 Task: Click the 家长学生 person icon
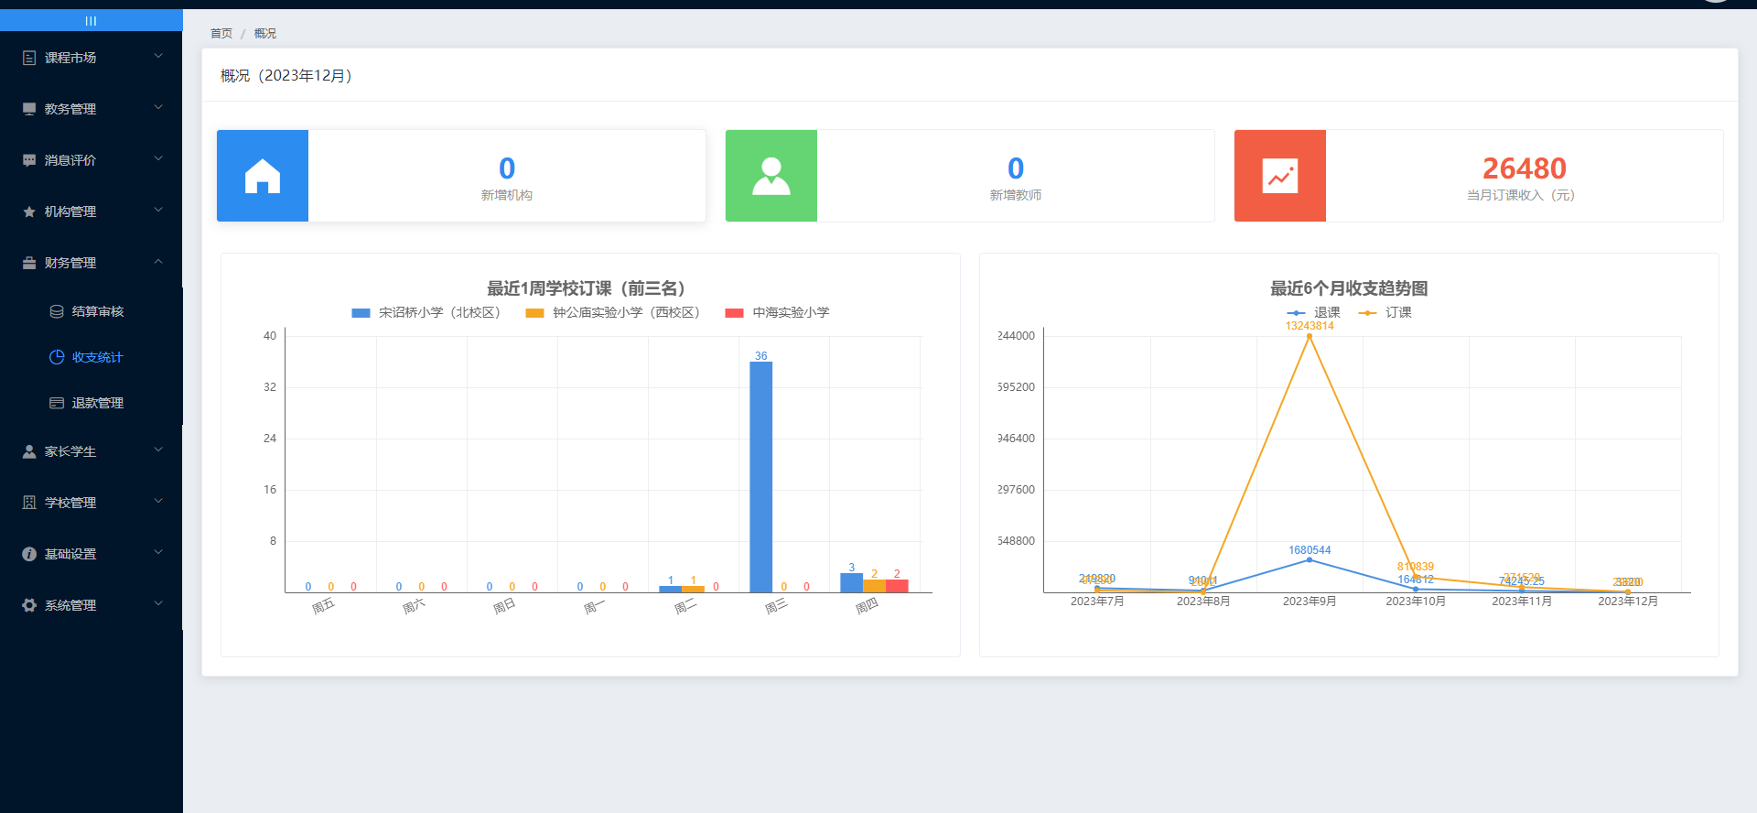29,451
